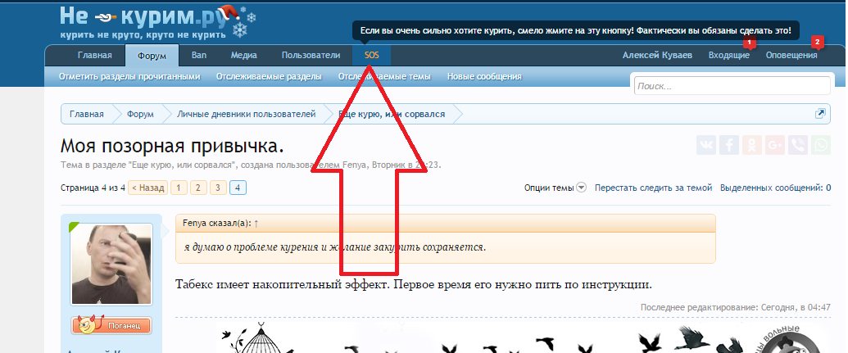Open the Пользователи navigation tab
The width and height of the screenshot is (848, 353).
311,55
